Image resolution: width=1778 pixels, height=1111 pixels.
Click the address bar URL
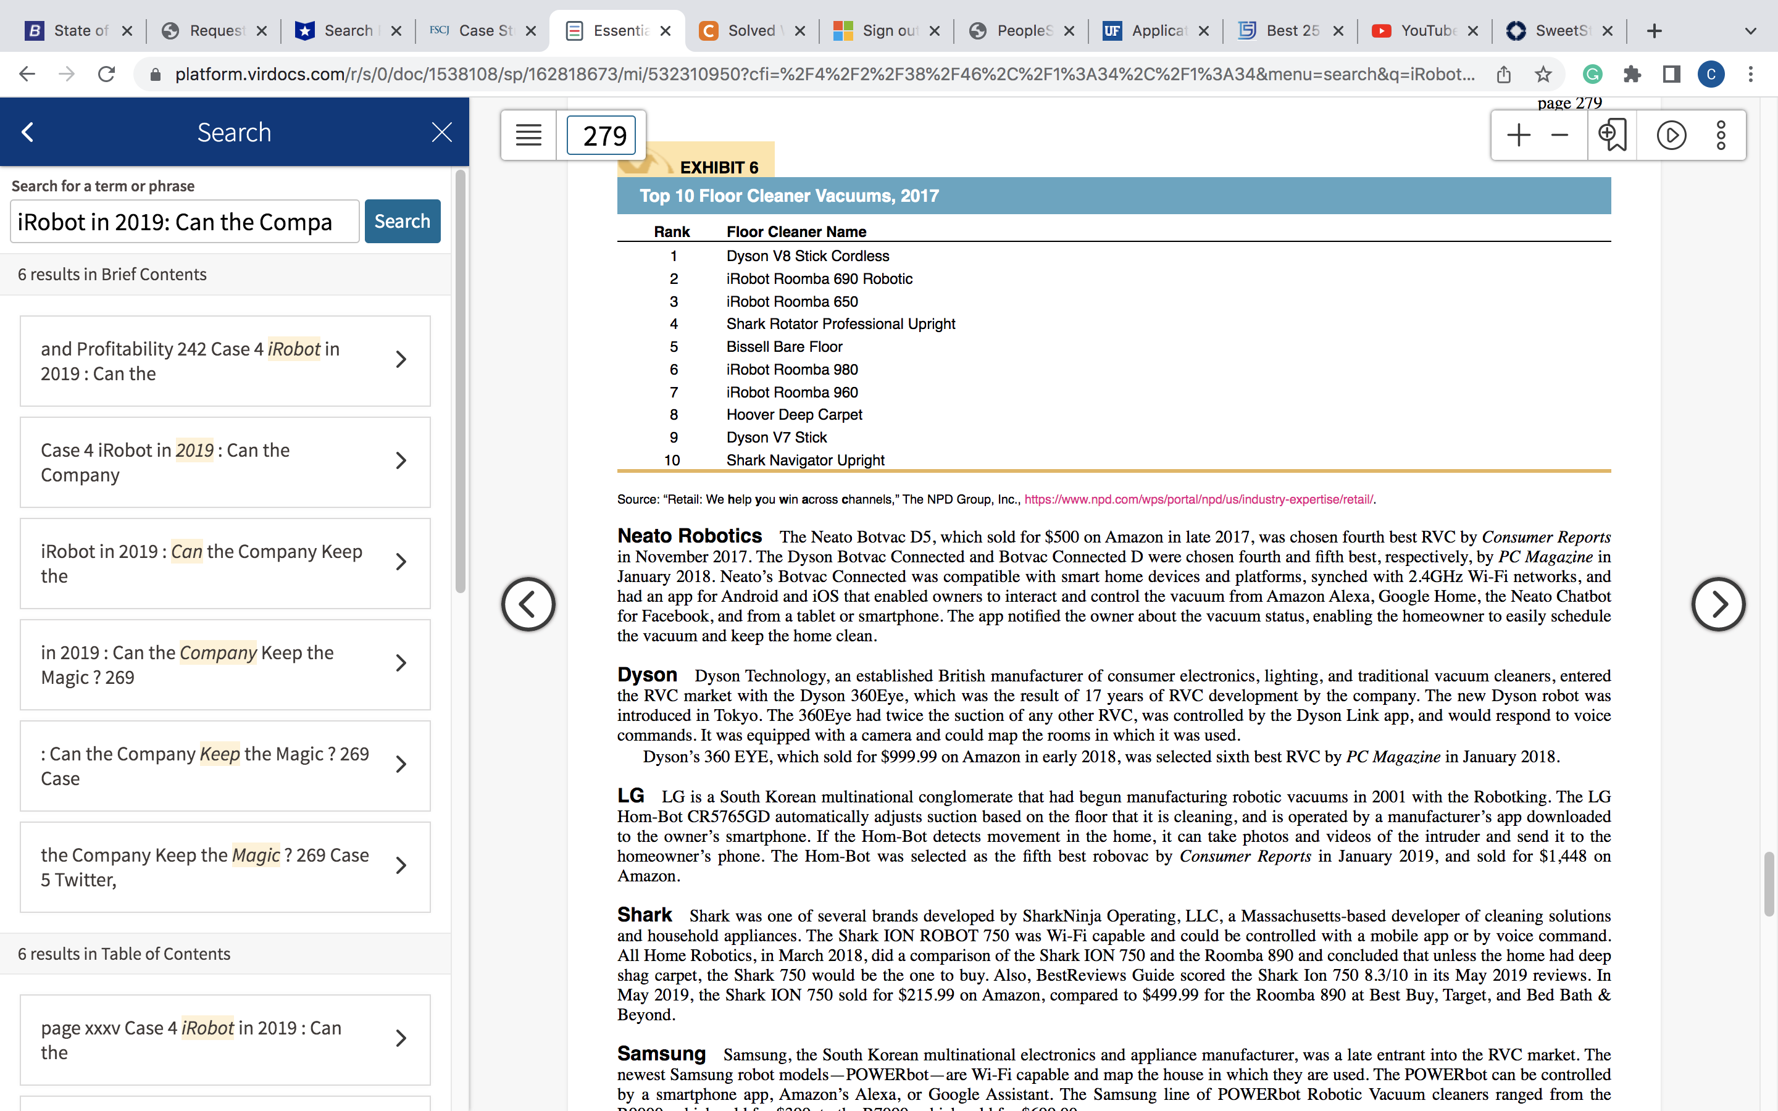(x=824, y=74)
